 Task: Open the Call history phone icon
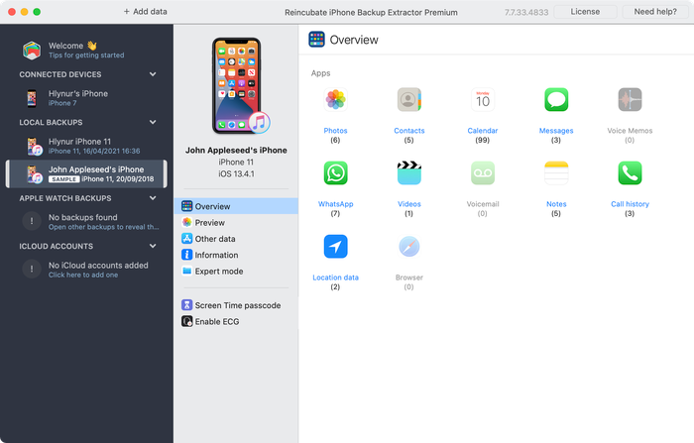coord(630,173)
